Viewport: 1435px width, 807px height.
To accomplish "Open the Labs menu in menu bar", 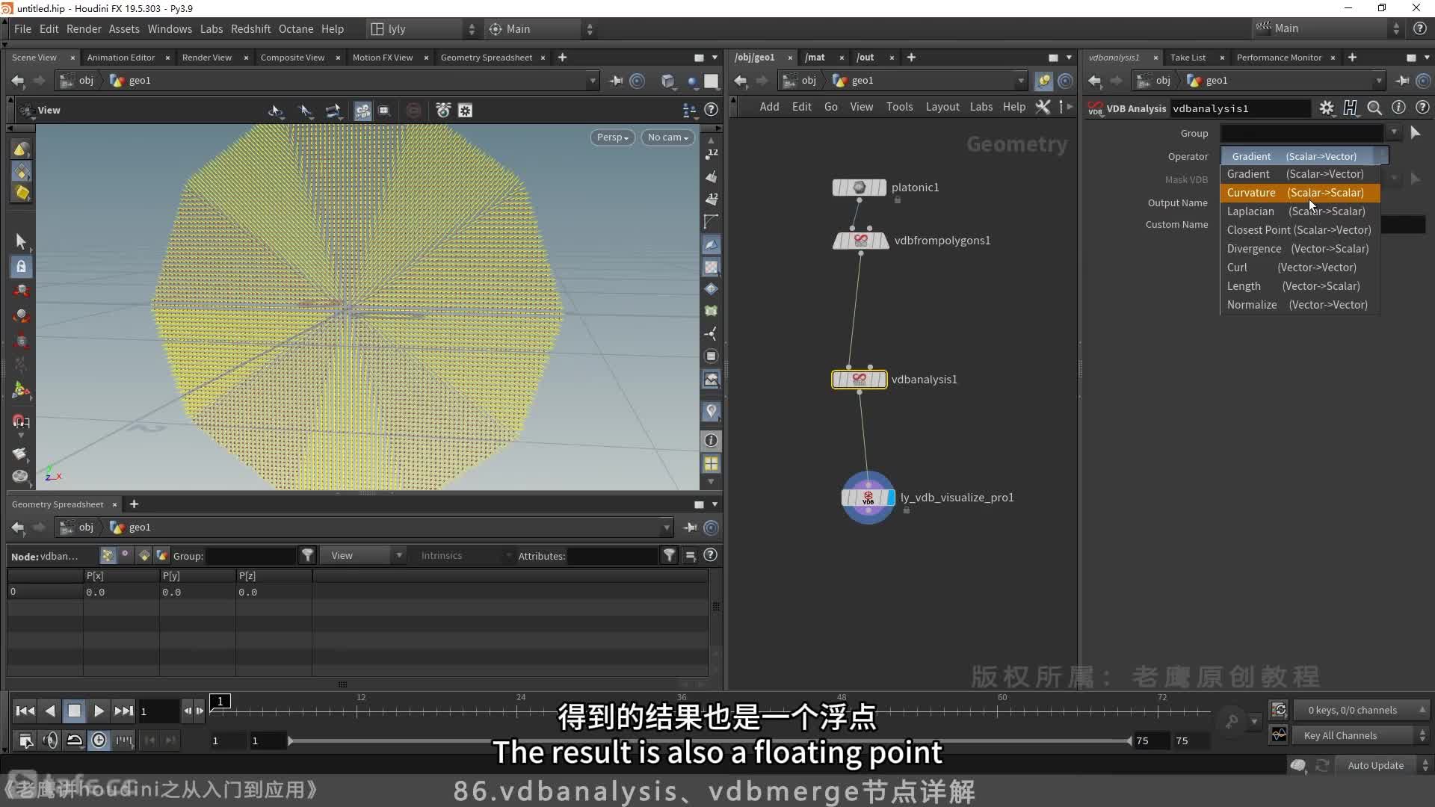I will coord(211,28).
